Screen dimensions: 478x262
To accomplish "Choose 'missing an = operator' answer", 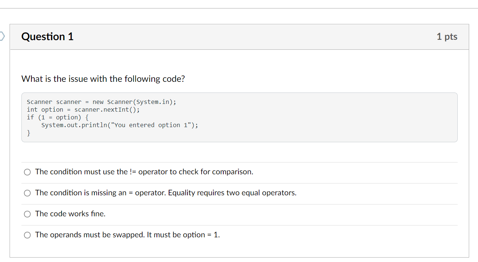I will (27, 193).
